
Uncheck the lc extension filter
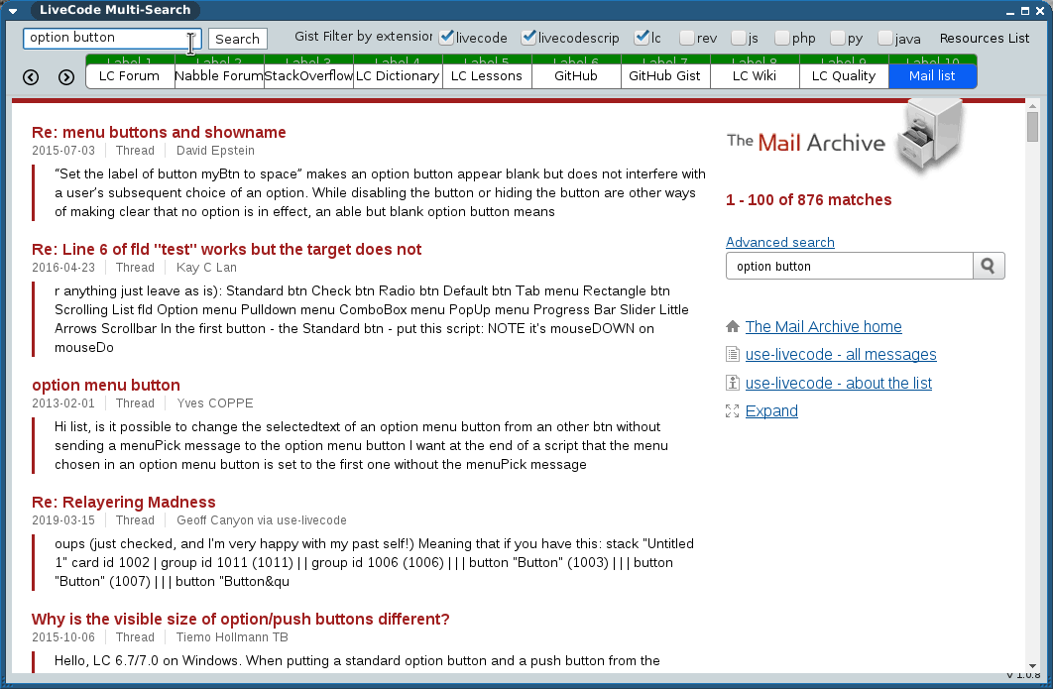(x=642, y=38)
